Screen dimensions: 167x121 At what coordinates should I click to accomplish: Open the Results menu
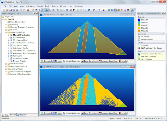click(x=40, y=6)
